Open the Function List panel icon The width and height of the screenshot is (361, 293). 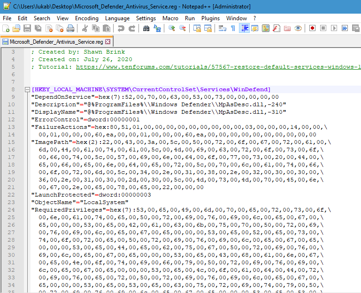pyautogui.click(x=277, y=28)
